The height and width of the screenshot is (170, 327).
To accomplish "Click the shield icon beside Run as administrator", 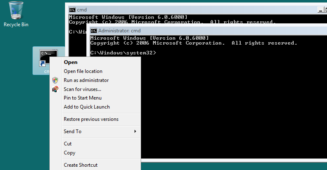I will (x=55, y=80).
